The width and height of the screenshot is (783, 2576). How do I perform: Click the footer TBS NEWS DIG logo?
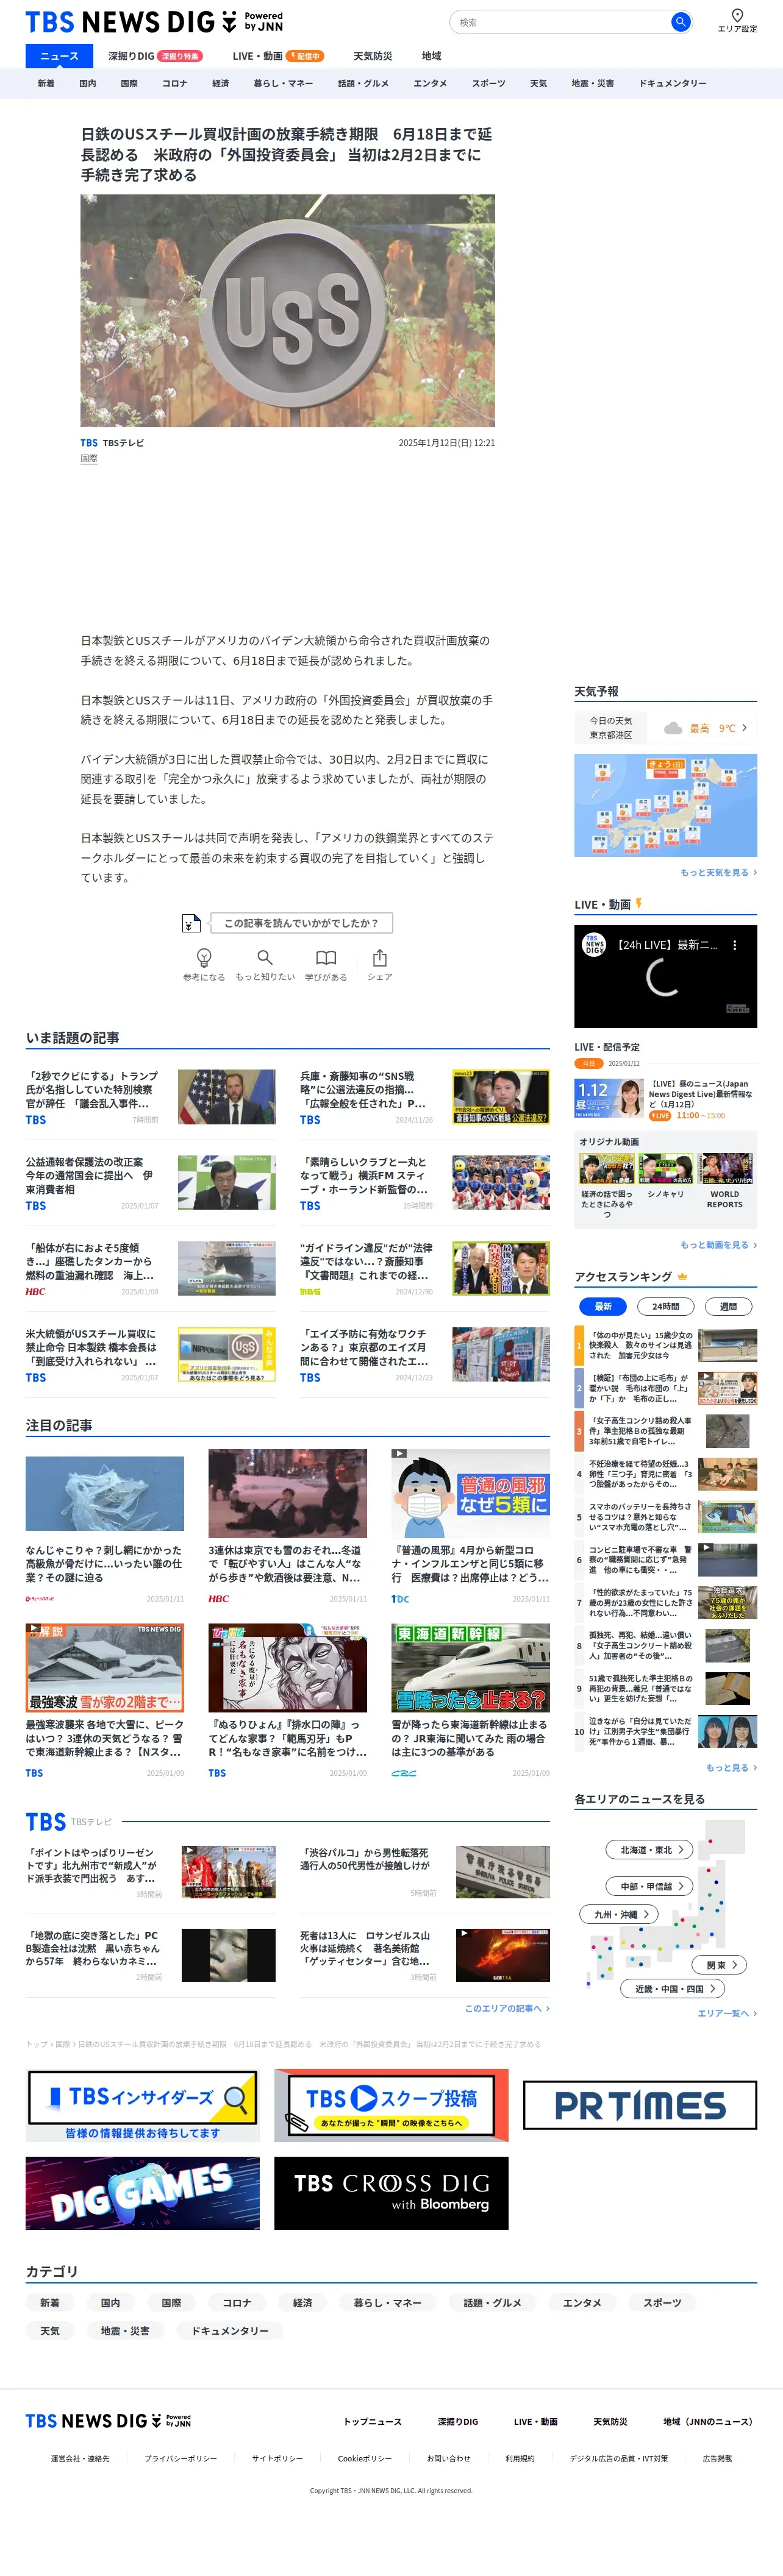[108, 2420]
